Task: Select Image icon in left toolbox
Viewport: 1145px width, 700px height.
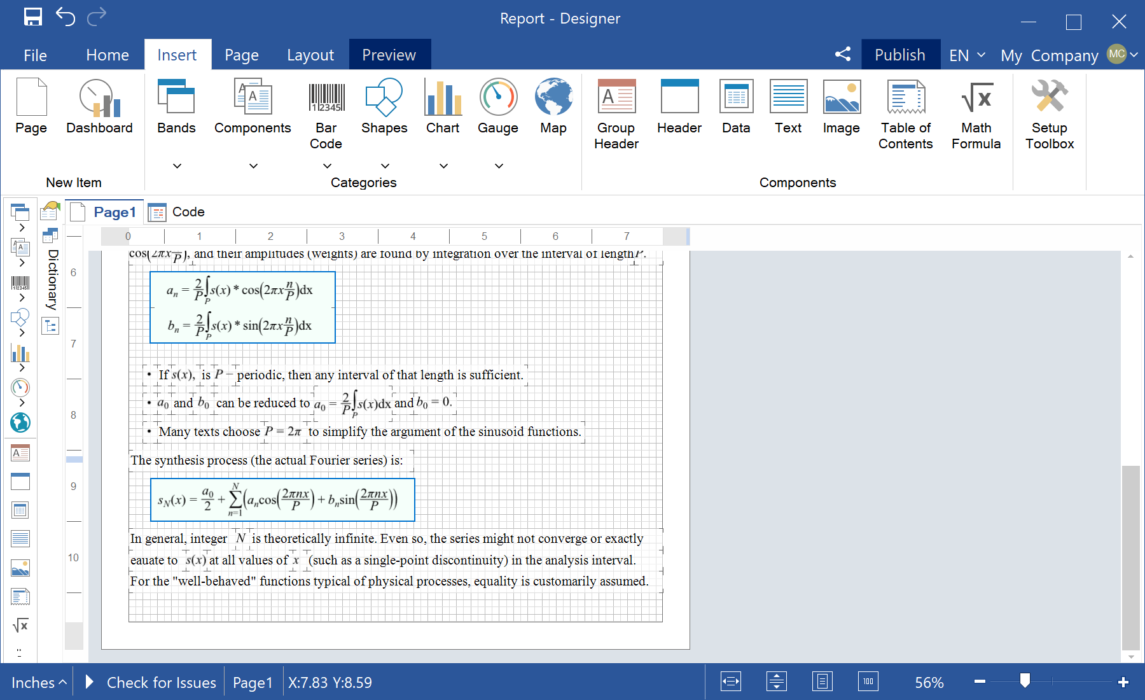Action: [20, 568]
